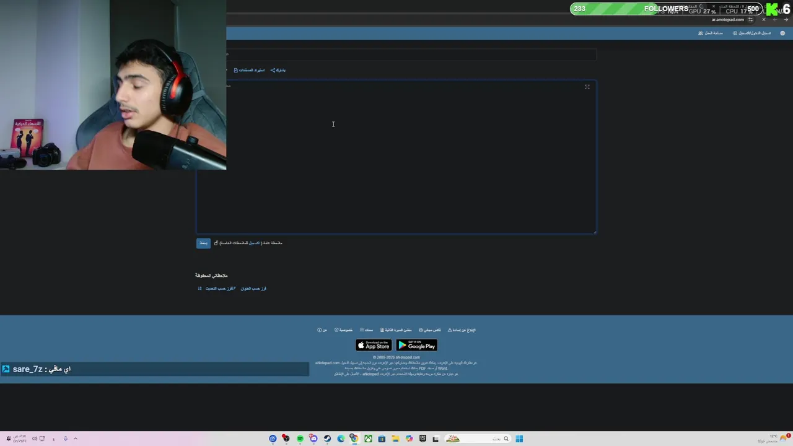Sort saved notes by title
Viewport: 793px width, 446px height.
click(x=253, y=288)
